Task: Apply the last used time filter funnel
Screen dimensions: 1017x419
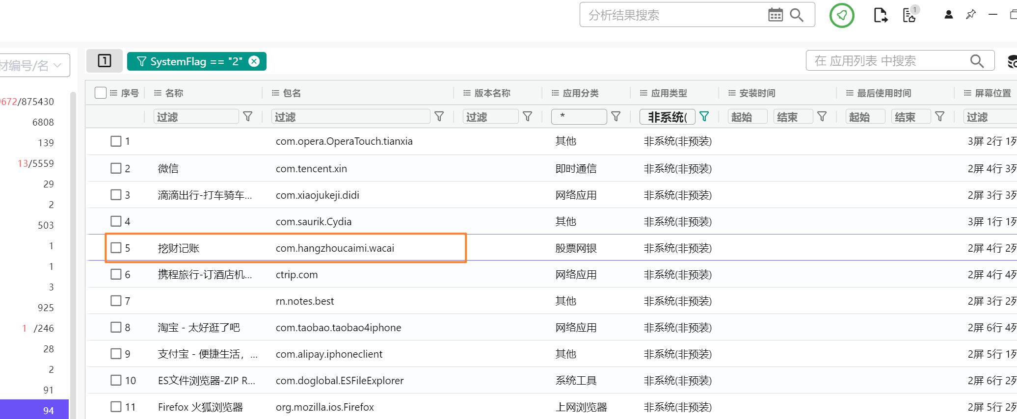Action: (940, 116)
